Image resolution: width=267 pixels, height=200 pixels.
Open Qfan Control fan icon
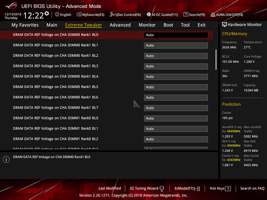(112, 15)
